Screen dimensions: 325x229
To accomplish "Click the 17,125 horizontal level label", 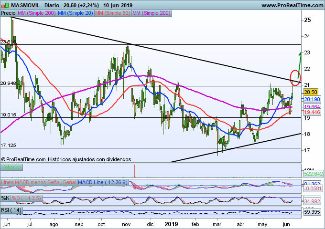I will (x=8, y=146).
